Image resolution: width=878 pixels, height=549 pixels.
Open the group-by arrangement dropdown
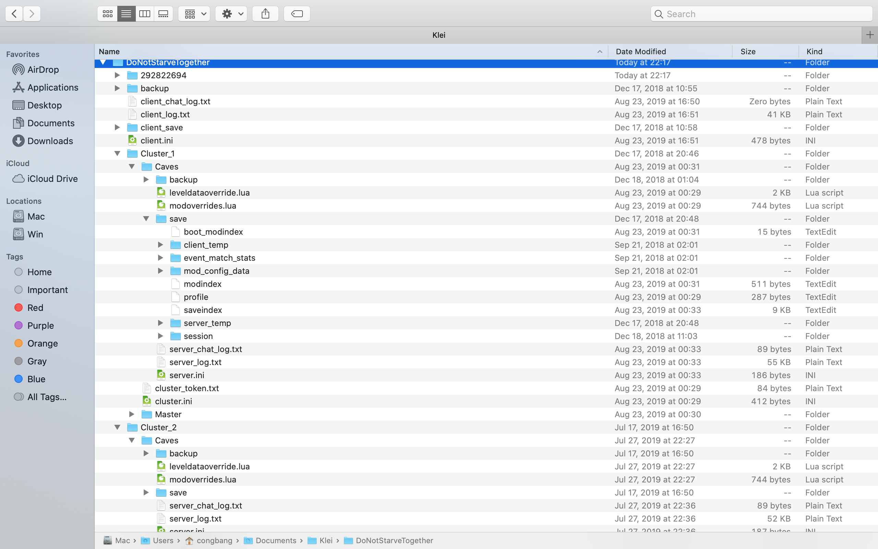[194, 14]
